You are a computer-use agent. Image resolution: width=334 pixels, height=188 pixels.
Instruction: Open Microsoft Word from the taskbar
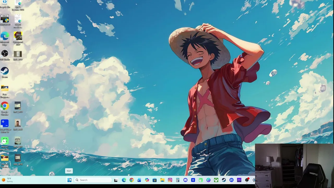(x=139, y=180)
